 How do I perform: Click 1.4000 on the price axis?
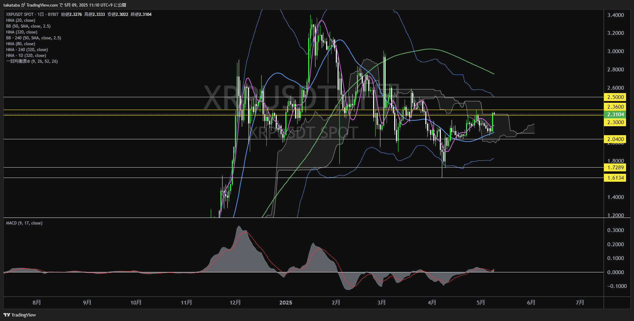616,197
